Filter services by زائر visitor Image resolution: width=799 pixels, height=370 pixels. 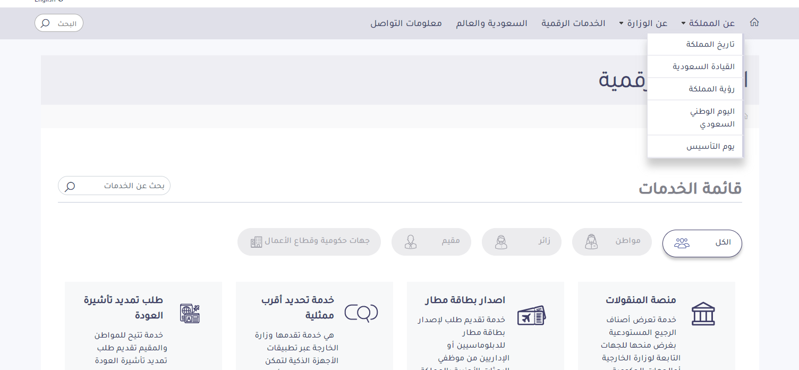coord(521,242)
